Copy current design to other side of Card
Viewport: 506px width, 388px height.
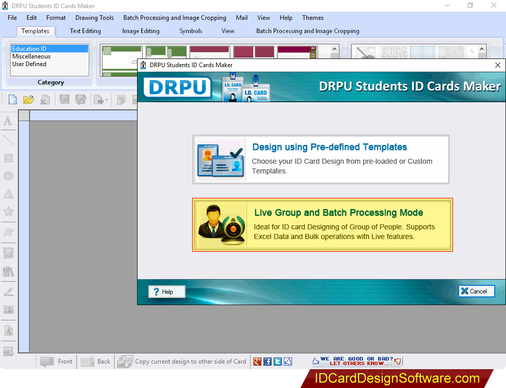coord(182,362)
